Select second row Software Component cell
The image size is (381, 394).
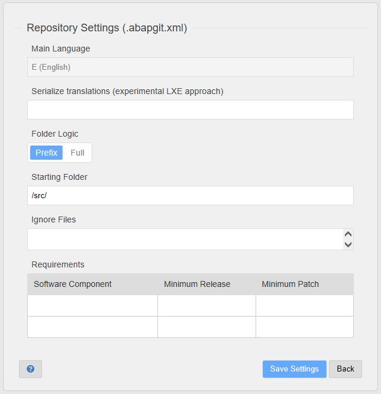[x=92, y=327]
